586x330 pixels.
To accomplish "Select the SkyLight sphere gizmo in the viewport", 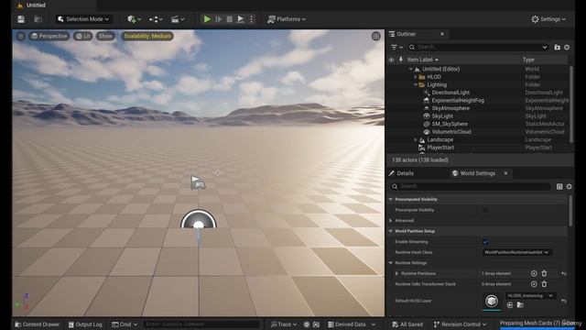I will 199,219.
